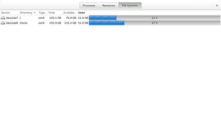Sort file systems by Type column
This screenshot has height=124, width=221.
(42, 13)
